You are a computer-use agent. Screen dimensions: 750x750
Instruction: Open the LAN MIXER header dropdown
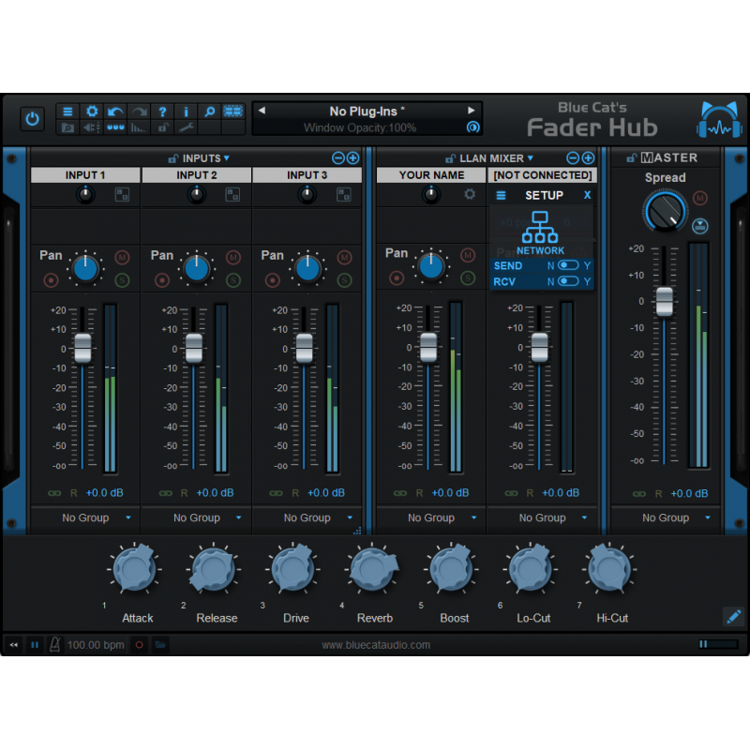[495, 157]
